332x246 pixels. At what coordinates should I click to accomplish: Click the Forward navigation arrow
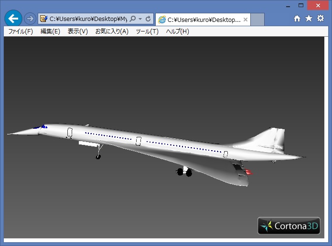tap(30, 19)
